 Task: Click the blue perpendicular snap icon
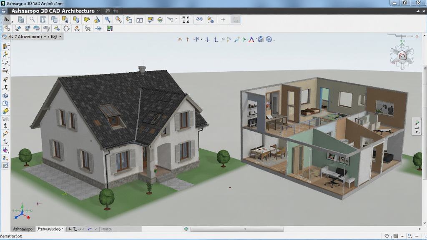(x=208, y=40)
